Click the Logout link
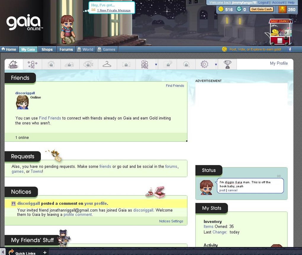Screen dimensions: 302x255 point(263,2)
